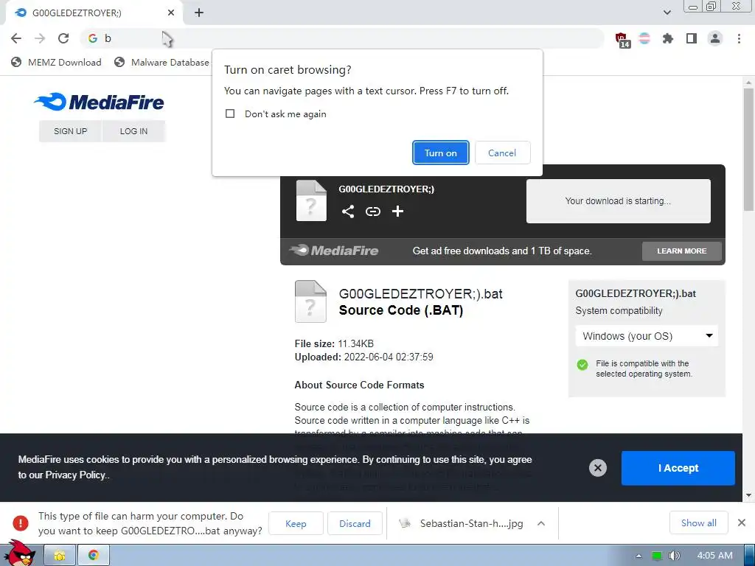The width and height of the screenshot is (755, 566).
Task: Click the G00GLEDEZTROYER;).bat file title
Action: coord(420,293)
